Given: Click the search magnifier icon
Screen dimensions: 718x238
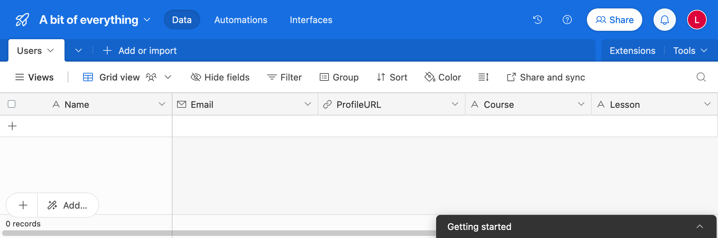Looking at the screenshot, I should 701,77.
